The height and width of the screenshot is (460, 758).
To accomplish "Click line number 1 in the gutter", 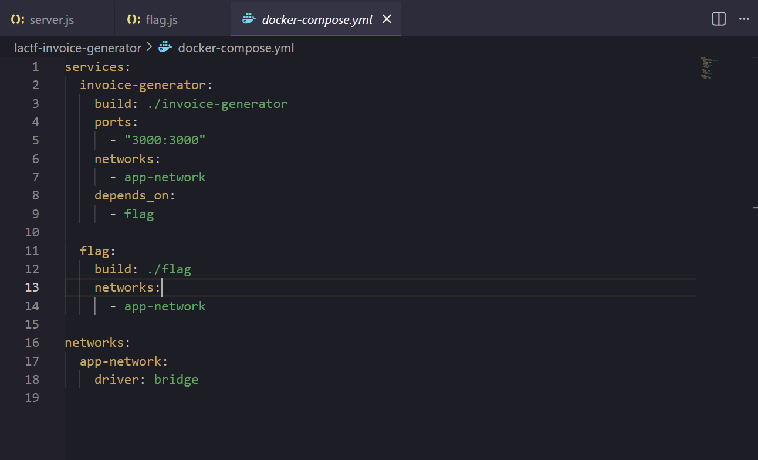I will pyautogui.click(x=36, y=67).
